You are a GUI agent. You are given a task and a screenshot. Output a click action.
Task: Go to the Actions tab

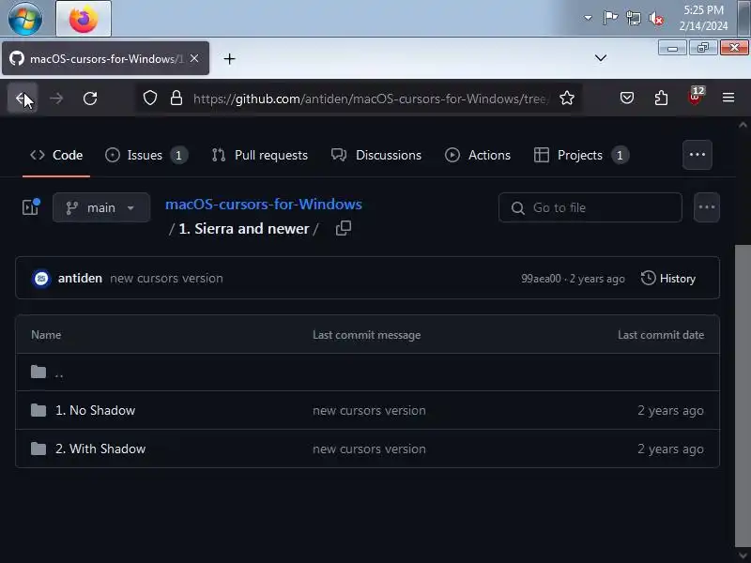pos(478,155)
